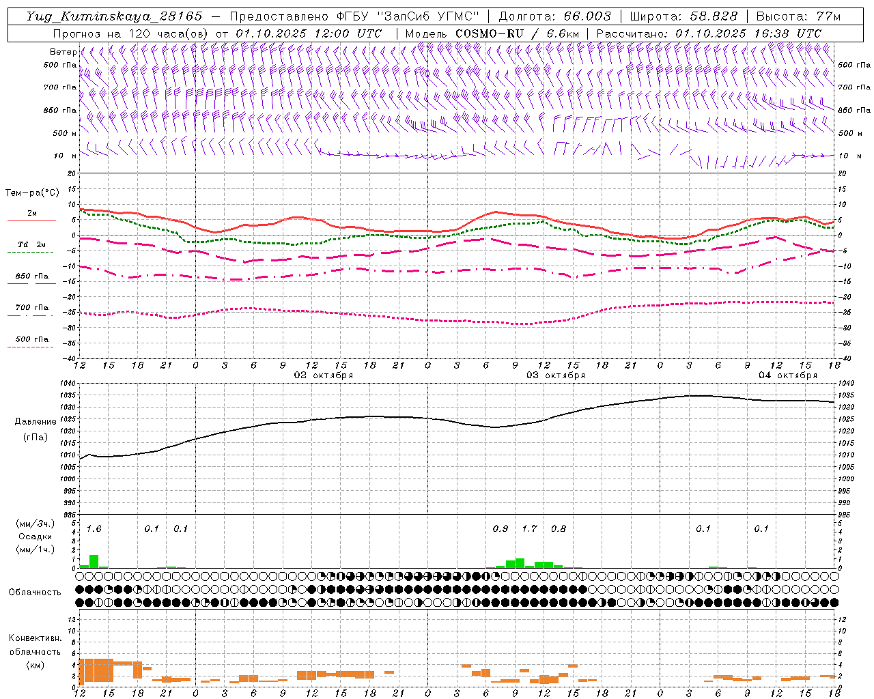Click the Широта: 58.828 header value

pyautogui.click(x=683, y=16)
